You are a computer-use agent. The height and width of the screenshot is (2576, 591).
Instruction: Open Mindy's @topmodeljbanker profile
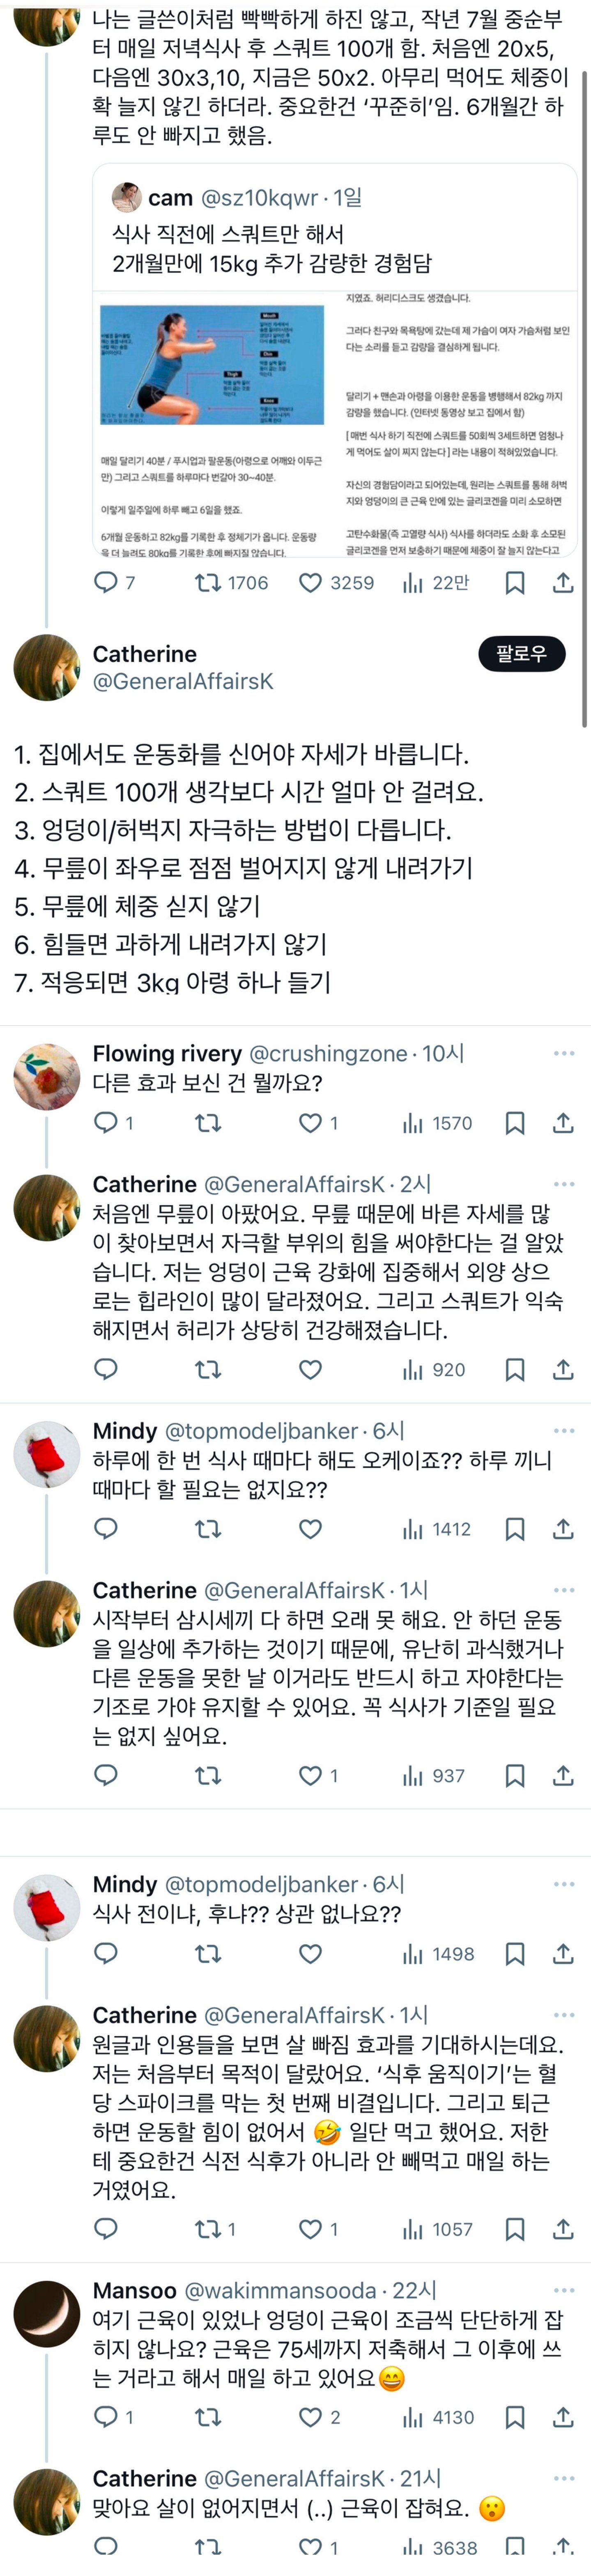click(x=261, y=1431)
